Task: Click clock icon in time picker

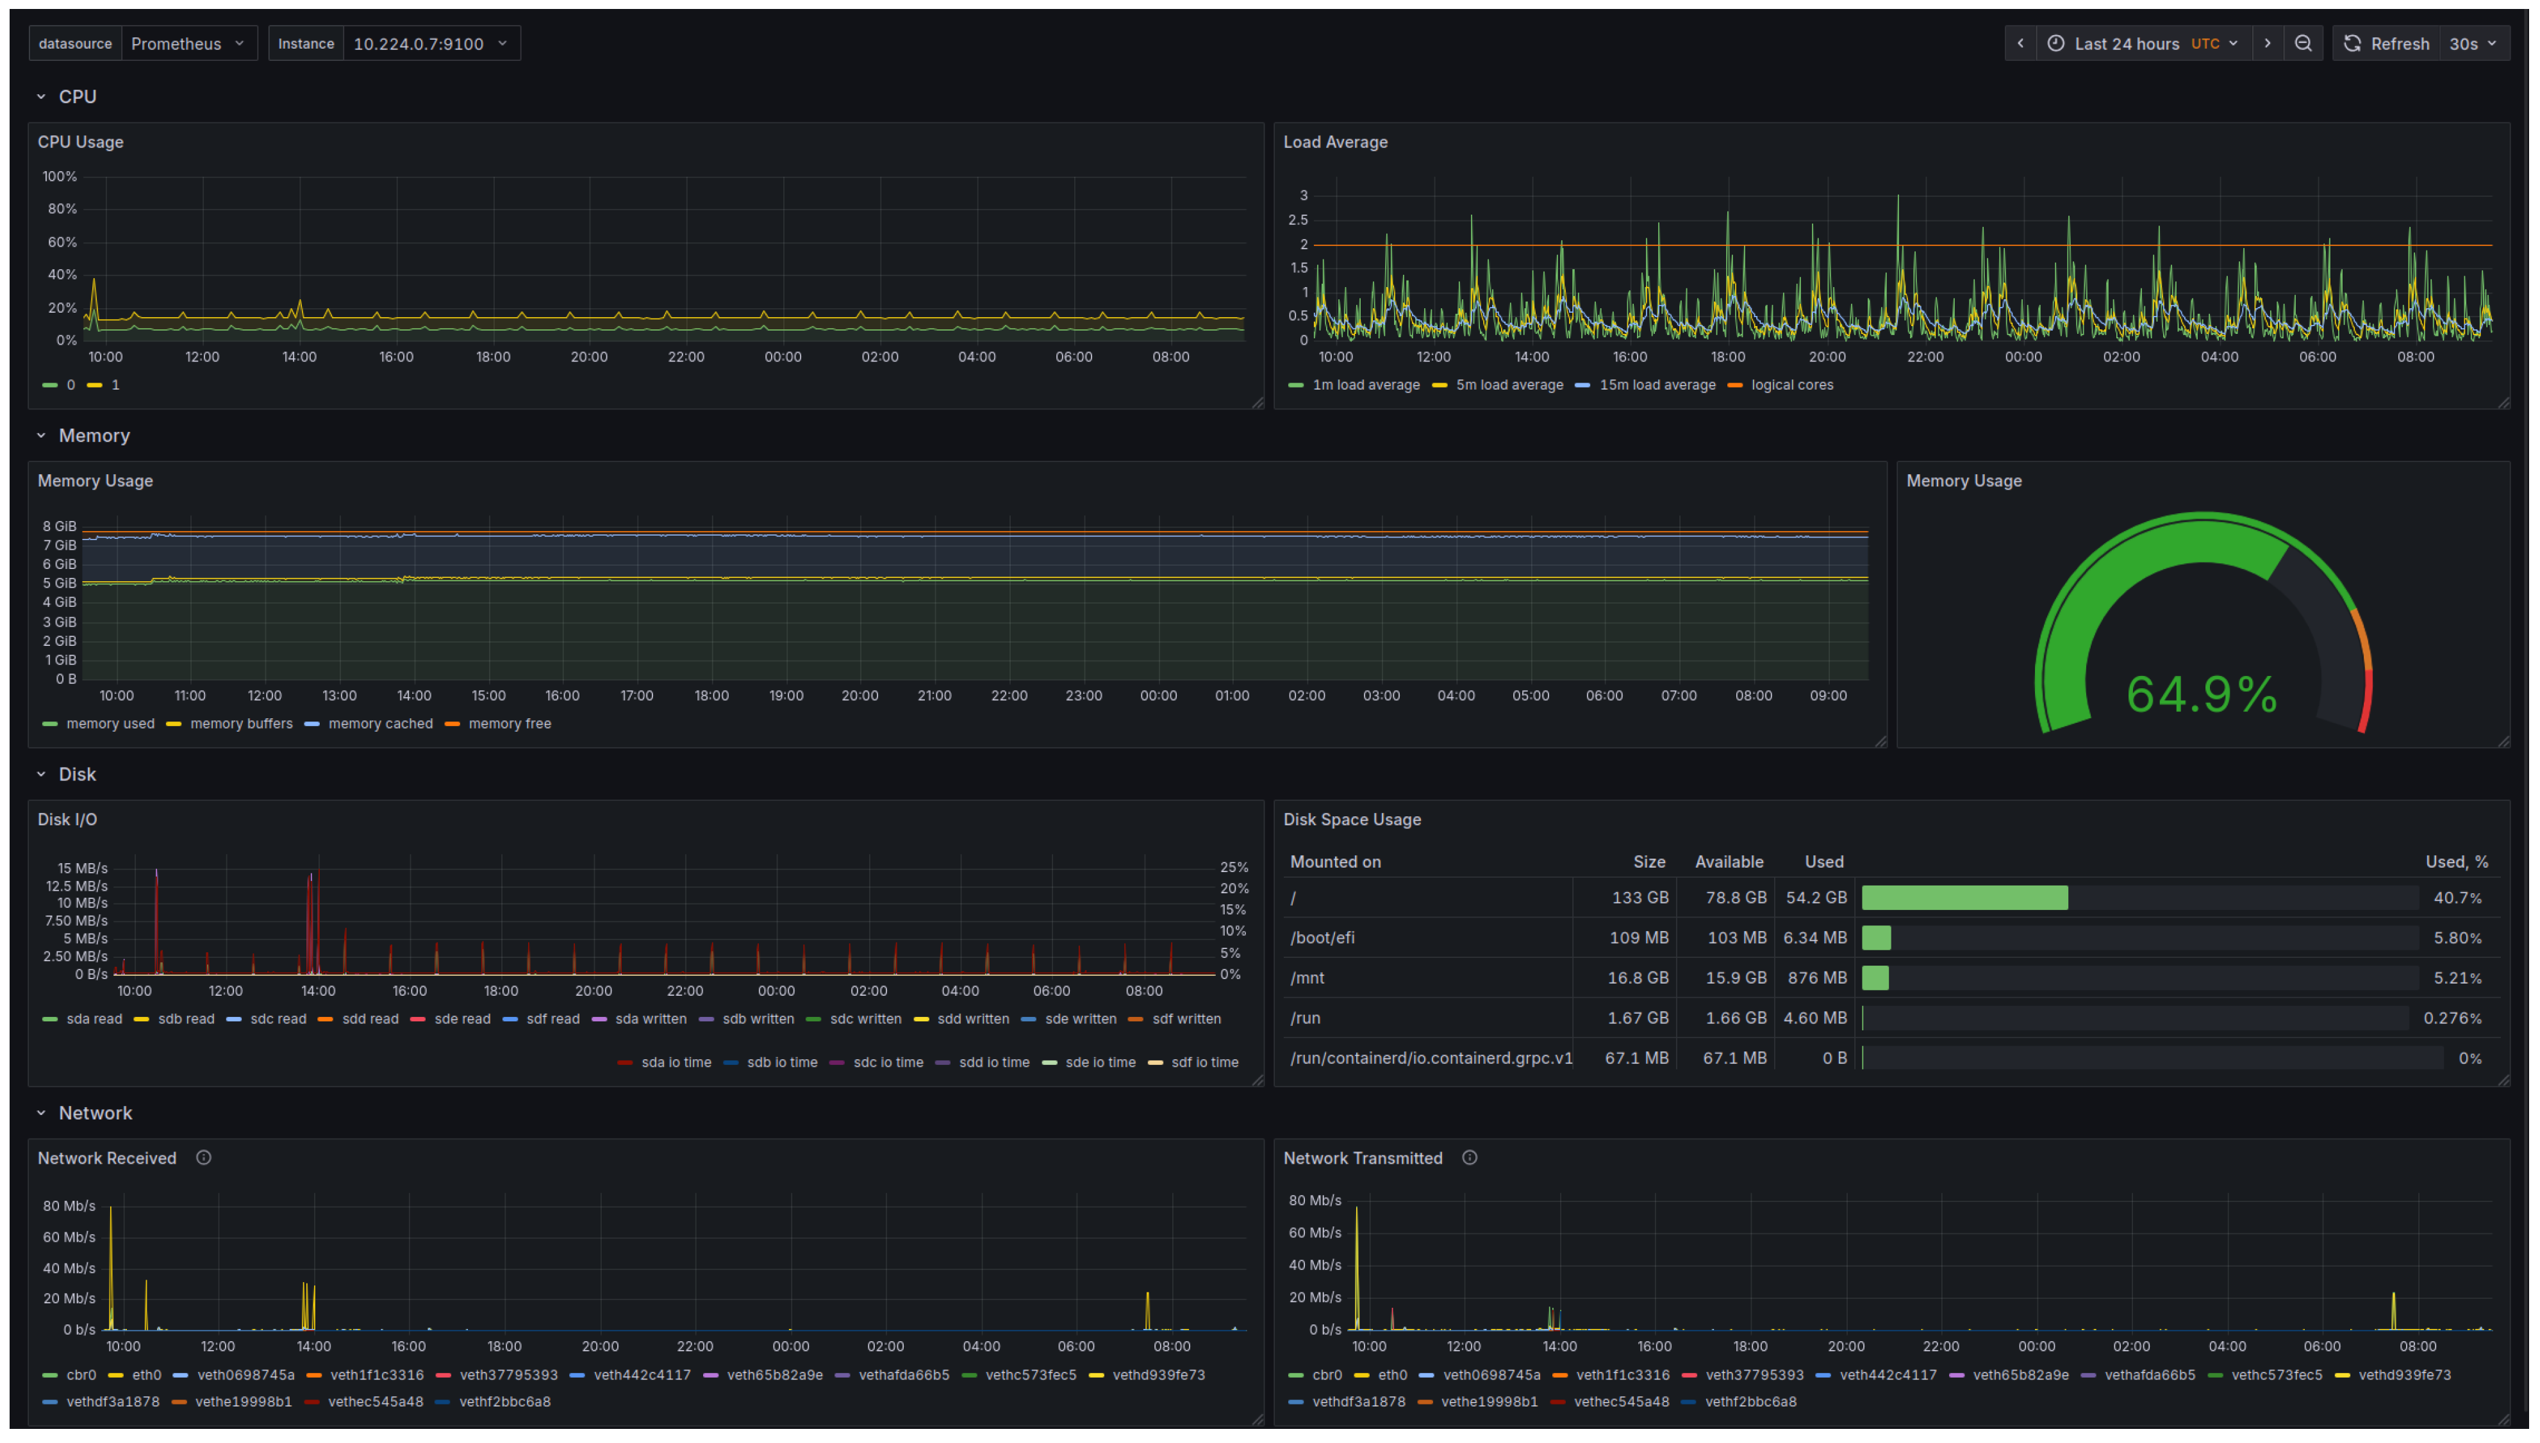Action: pyautogui.click(x=2055, y=44)
